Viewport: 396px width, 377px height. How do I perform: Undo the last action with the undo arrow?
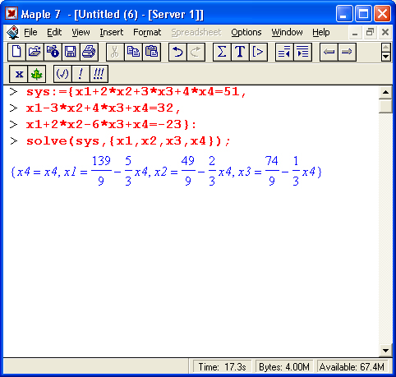point(177,52)
